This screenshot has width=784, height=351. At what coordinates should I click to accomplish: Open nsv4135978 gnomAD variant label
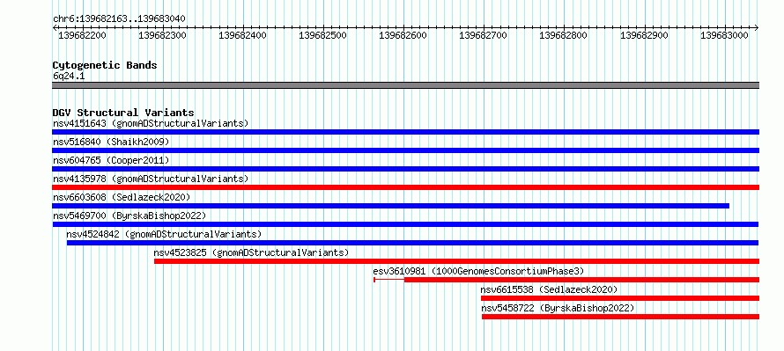[151, 179]
